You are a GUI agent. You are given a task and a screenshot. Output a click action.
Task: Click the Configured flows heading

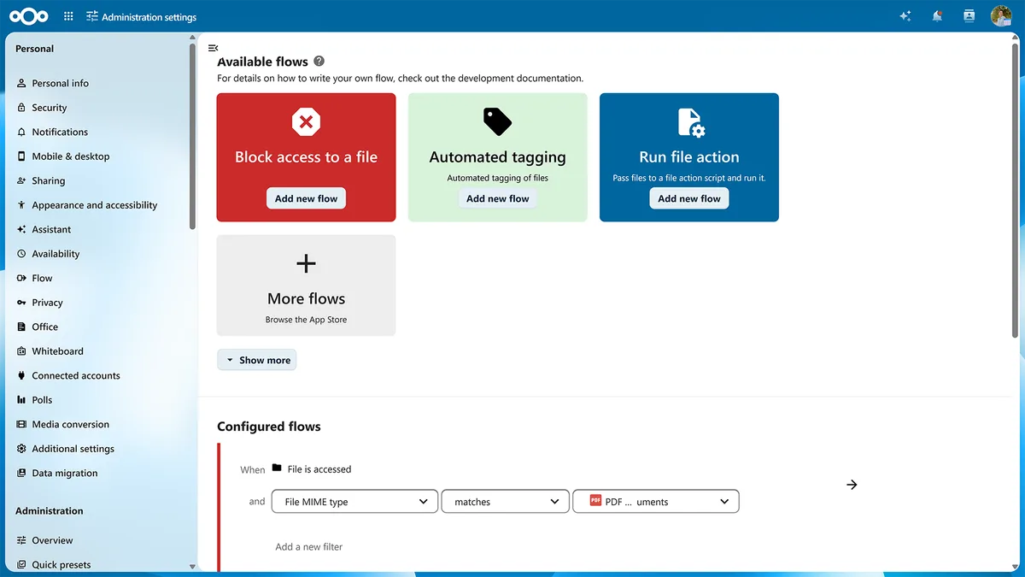tap(269, 427)
